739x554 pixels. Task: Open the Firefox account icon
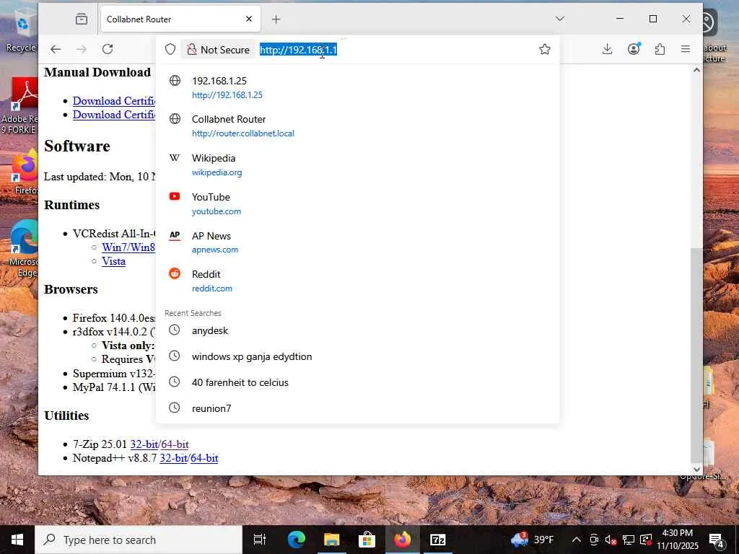tap(634, 49)
